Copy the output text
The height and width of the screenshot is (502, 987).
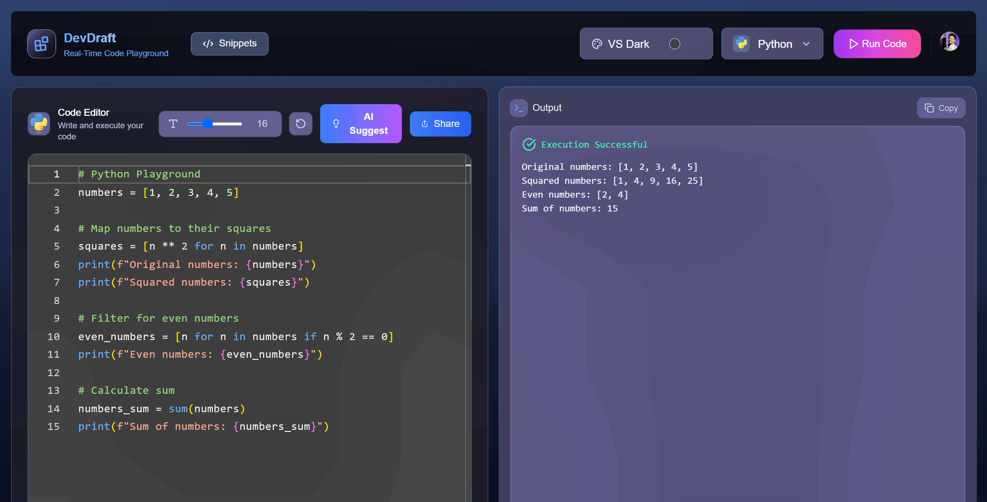[941, 108]
